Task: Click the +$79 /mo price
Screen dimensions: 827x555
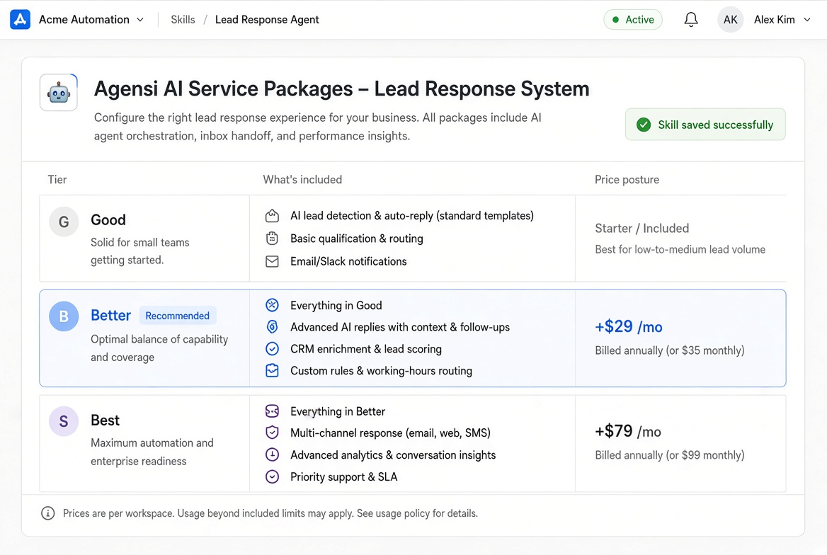Action: click(x=628, y=431)
